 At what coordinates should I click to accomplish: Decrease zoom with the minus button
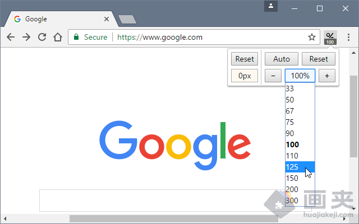pos(273,76)
